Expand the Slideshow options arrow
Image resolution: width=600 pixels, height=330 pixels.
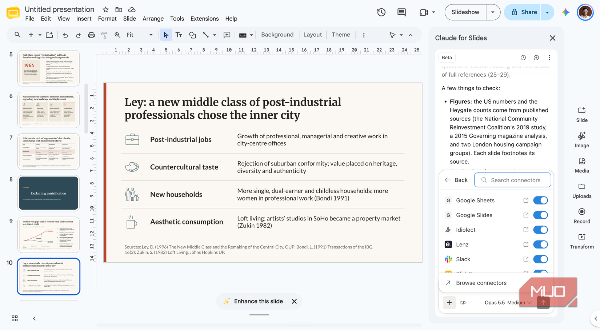(493, 12)
